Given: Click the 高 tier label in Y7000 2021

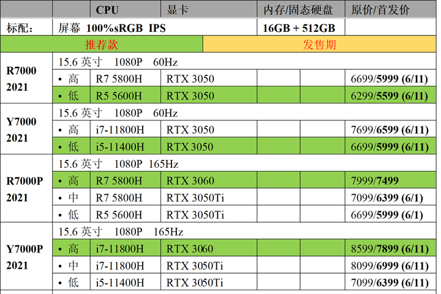Looking at the screenshot, I should click(73, 130).
